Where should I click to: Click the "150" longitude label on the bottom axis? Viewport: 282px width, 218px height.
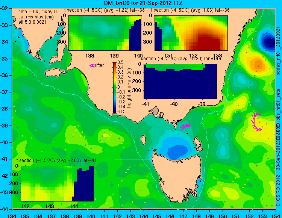coord(223,216)
